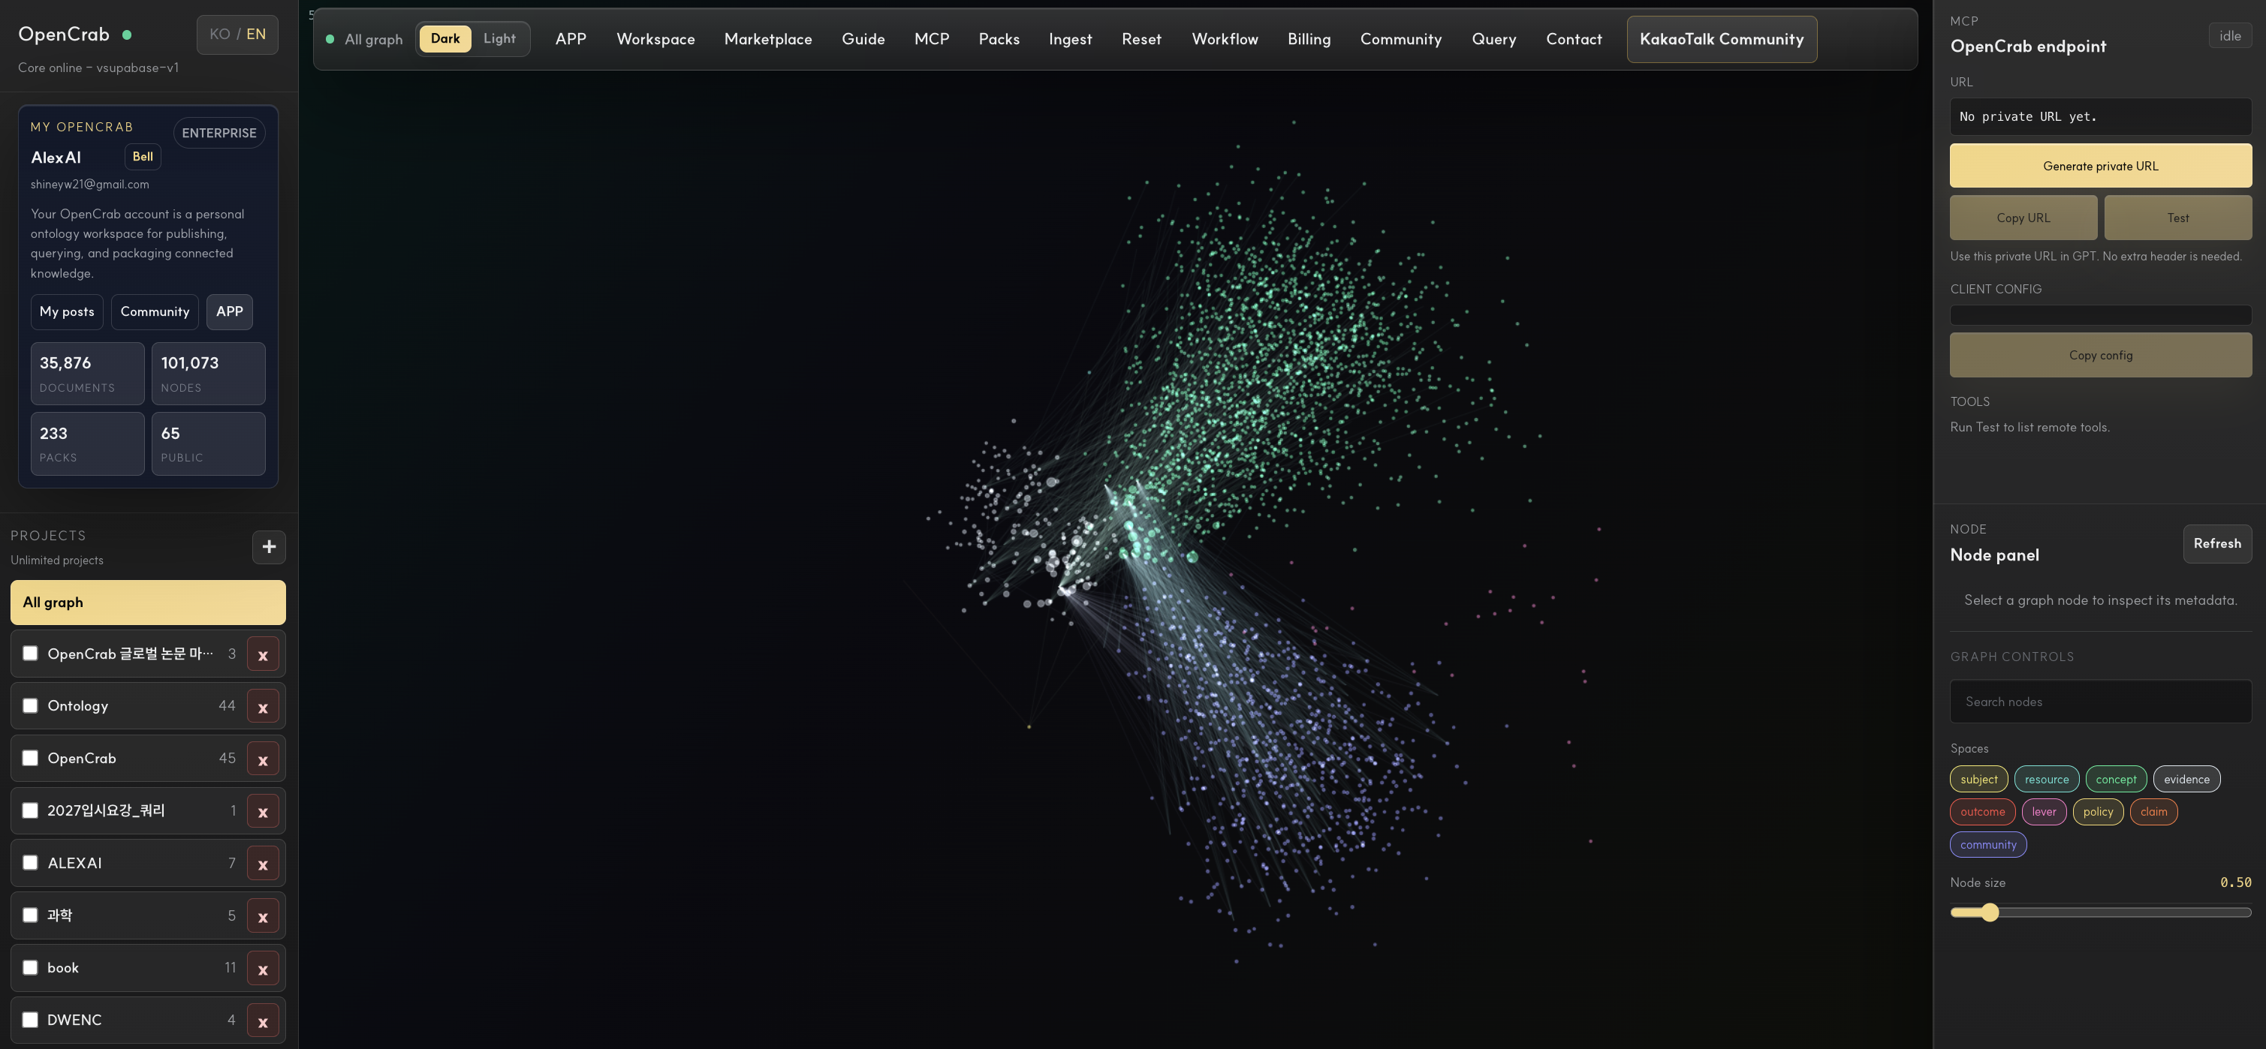Viewport: 2266px width, 1049px height.
Task: Filter by policy space chip
Action: [x=2097, y=812]
